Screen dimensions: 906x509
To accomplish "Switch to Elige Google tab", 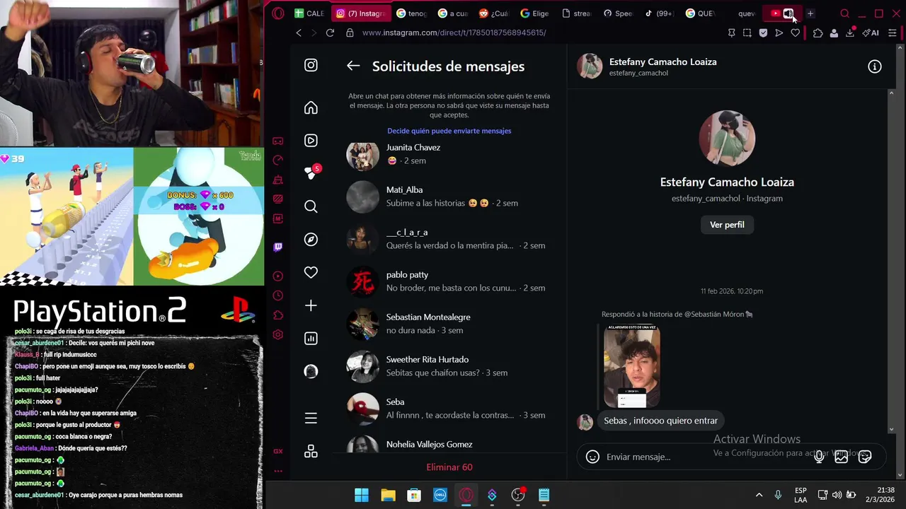I will (x=535, y=13).
